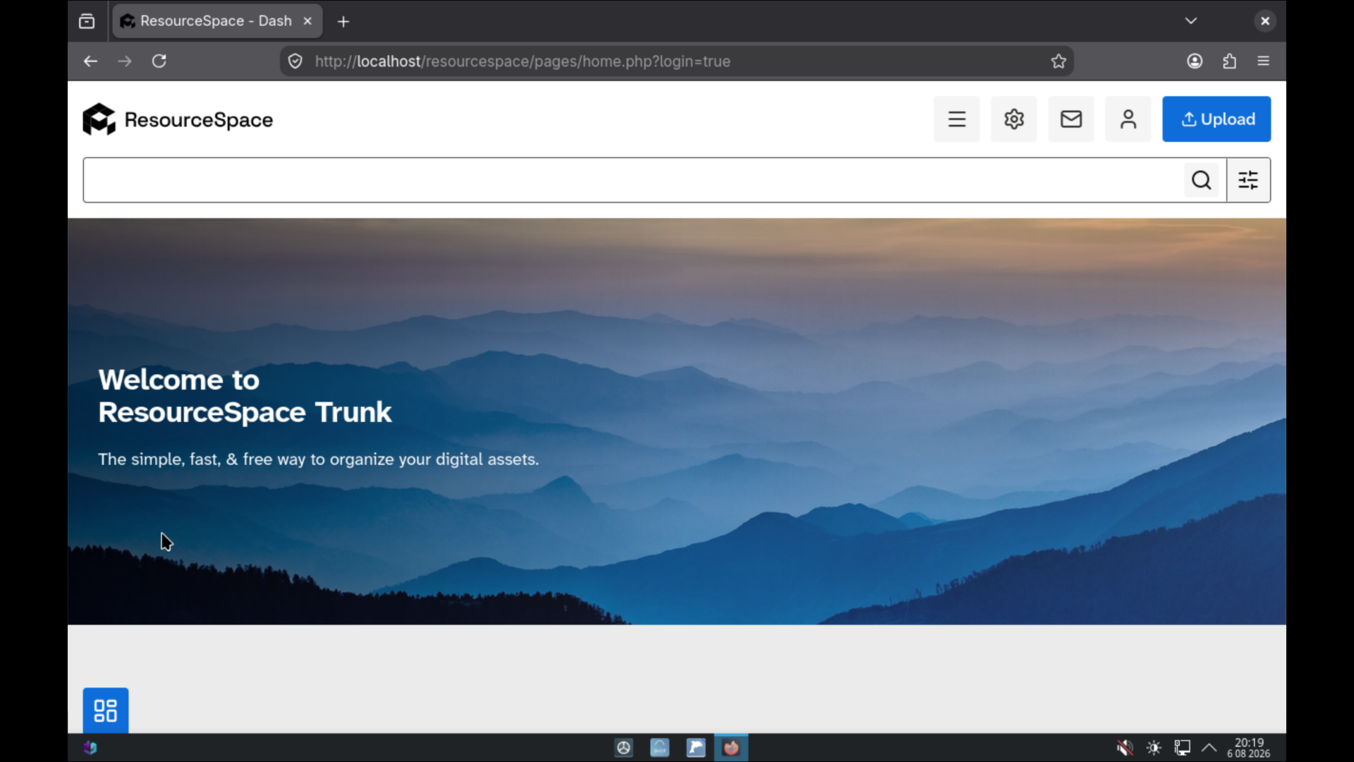This screenshot has width=1354, height=762.
Task: Open browser extensions icon
Action: pos(1229,61)
